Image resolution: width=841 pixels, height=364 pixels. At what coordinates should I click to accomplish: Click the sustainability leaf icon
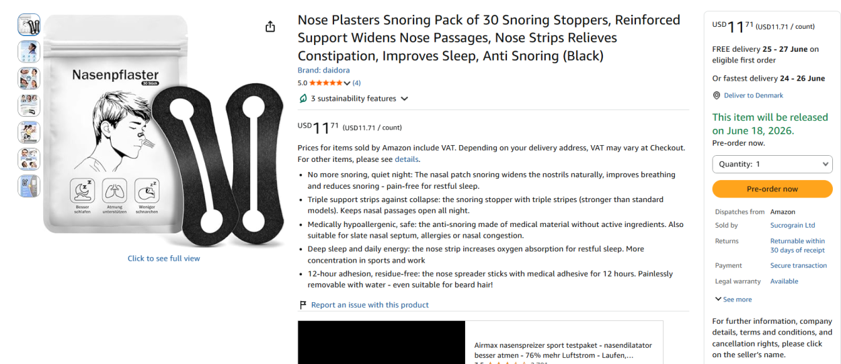pos(303,99)
